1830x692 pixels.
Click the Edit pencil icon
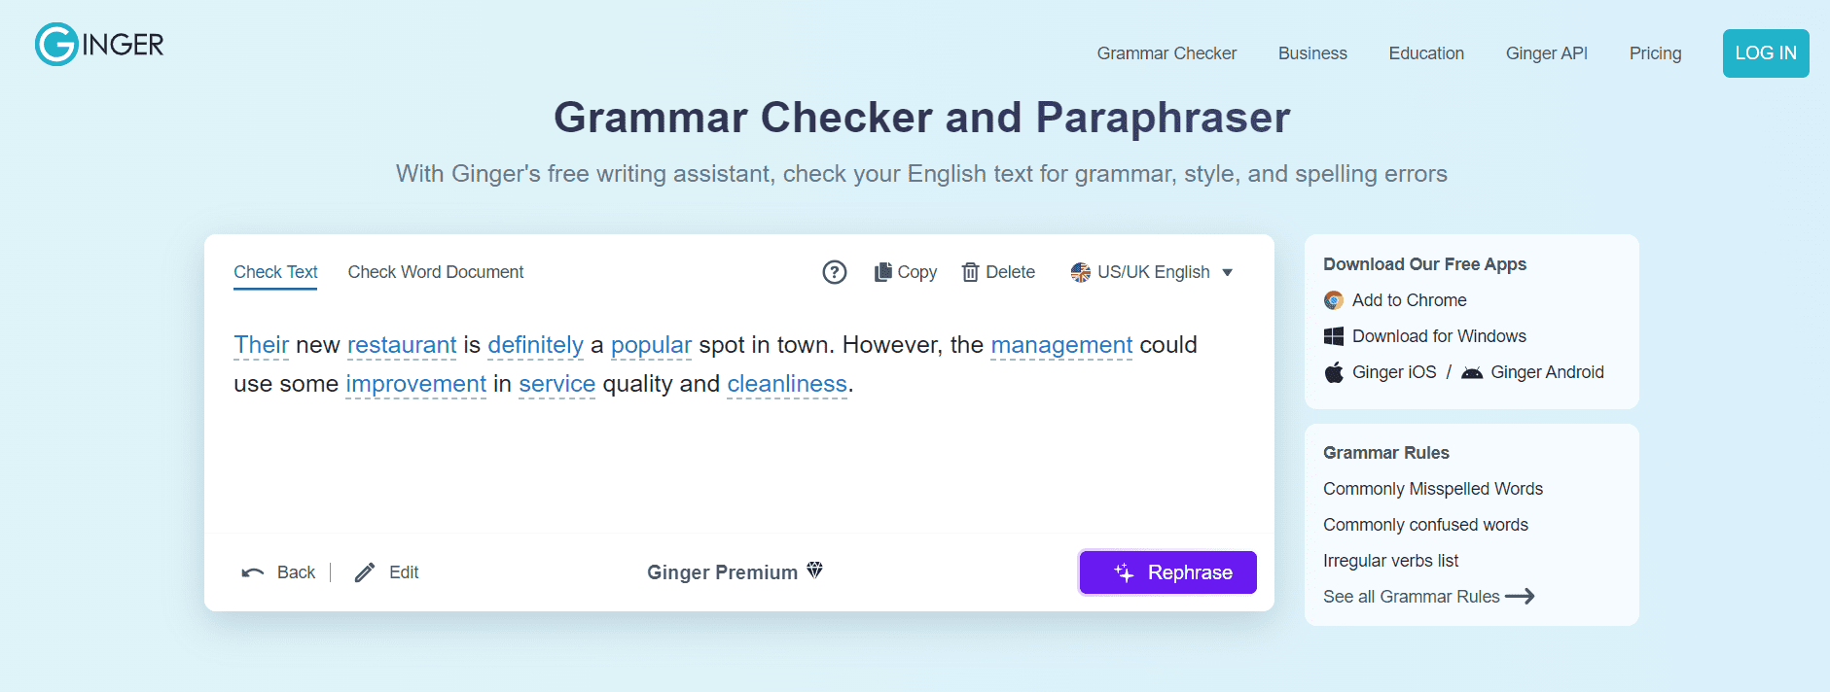(365, 571)
